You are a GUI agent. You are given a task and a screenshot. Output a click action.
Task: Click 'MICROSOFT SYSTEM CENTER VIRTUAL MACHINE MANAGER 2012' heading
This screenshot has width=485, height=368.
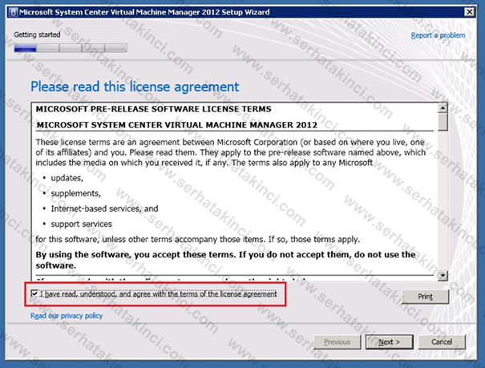pos(176,125)
